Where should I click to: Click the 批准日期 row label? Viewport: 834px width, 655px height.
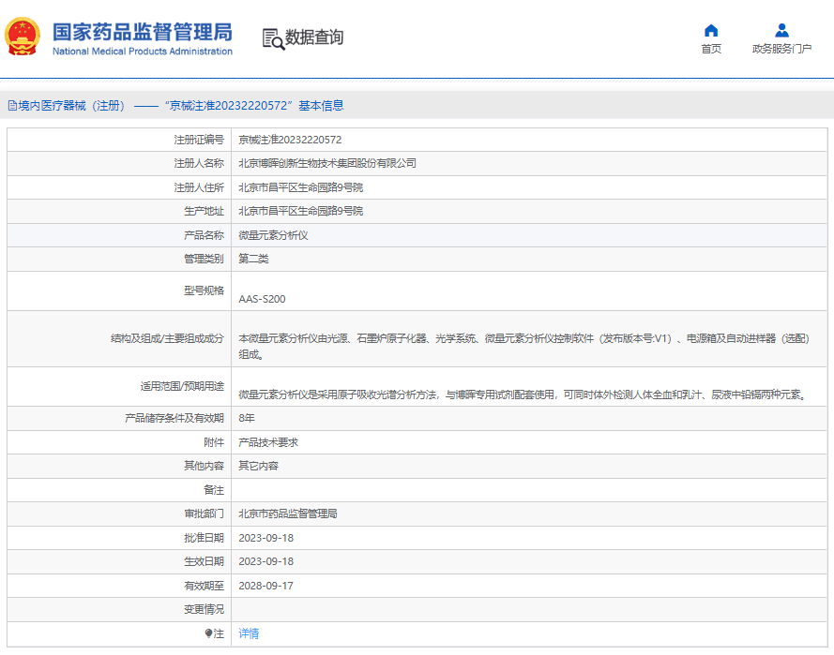pos(205,538)
